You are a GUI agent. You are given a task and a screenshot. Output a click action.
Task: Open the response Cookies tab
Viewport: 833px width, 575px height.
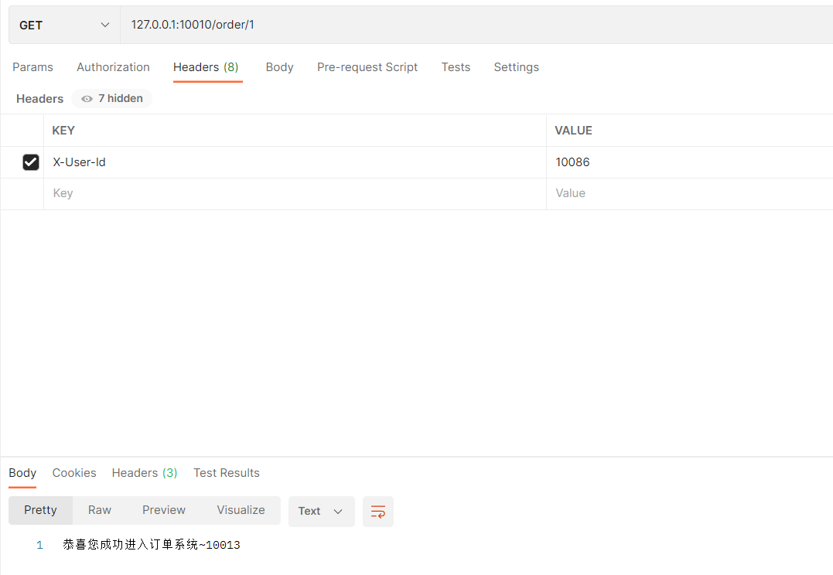point(74,473)
